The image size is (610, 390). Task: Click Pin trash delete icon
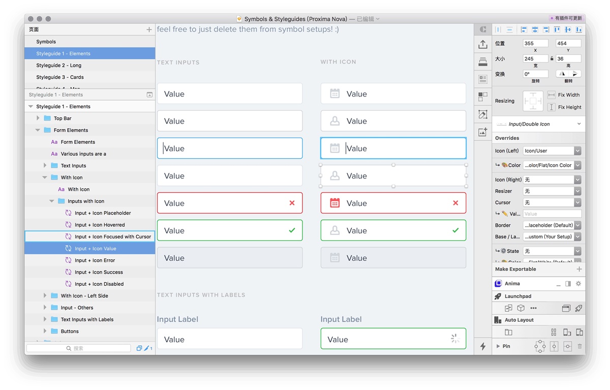point(580,346)
